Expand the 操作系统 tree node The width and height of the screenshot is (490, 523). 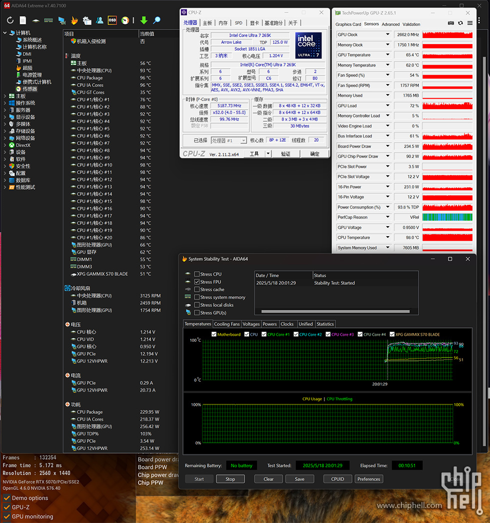pos(5,103)
